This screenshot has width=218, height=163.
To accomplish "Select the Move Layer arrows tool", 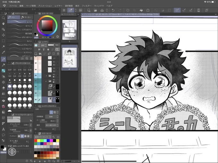I will point(3,35).
